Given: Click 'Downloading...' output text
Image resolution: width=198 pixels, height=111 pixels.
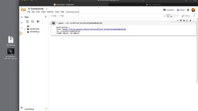Looking at the screenshot, I should click(63, 27).
